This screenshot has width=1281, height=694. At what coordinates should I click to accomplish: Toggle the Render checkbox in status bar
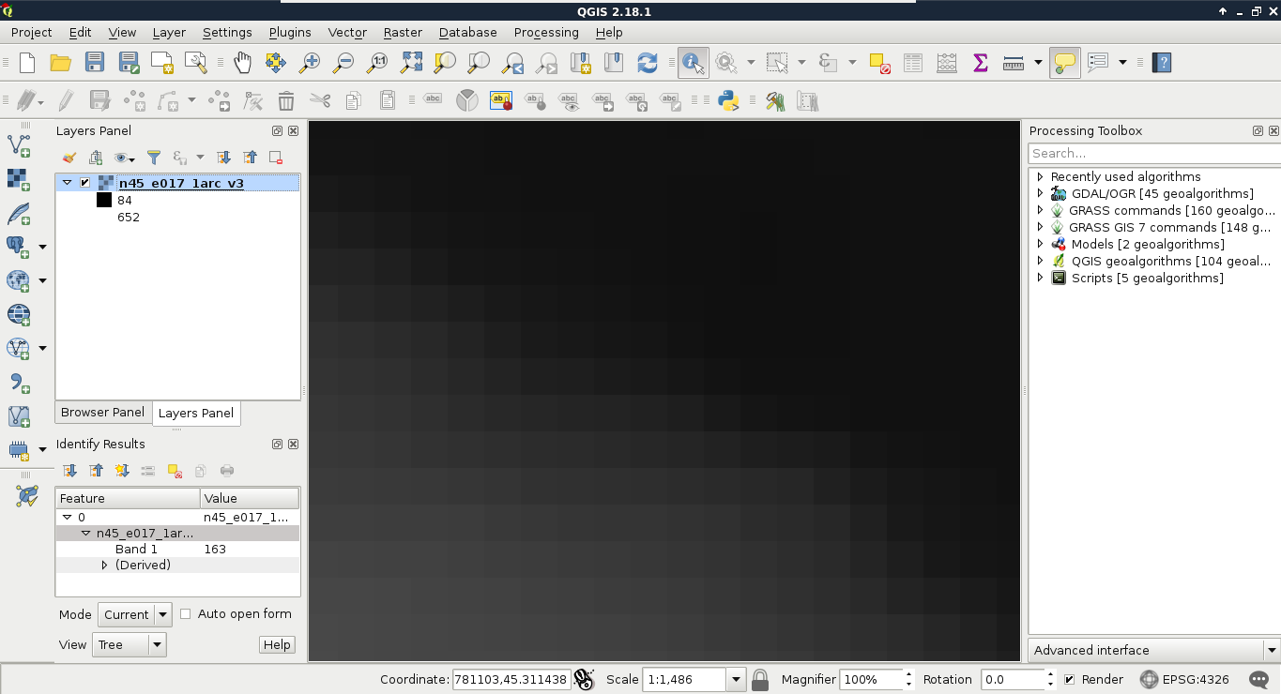[1069, 680]
